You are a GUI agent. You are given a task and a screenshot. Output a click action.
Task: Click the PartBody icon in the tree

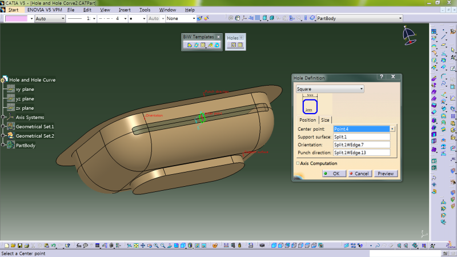tap(10, 145)
